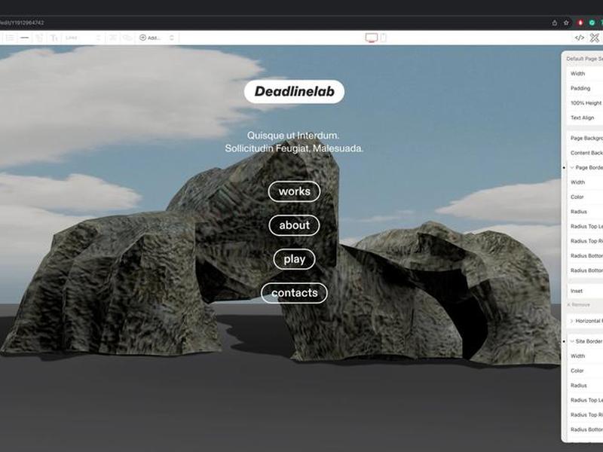Click the Color row under Site Border
Screen dimensions: 603x452
585,371
